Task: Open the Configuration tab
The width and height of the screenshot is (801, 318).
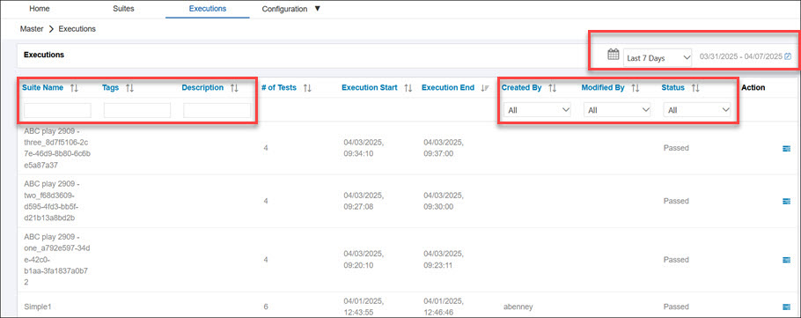Action: 284,9
